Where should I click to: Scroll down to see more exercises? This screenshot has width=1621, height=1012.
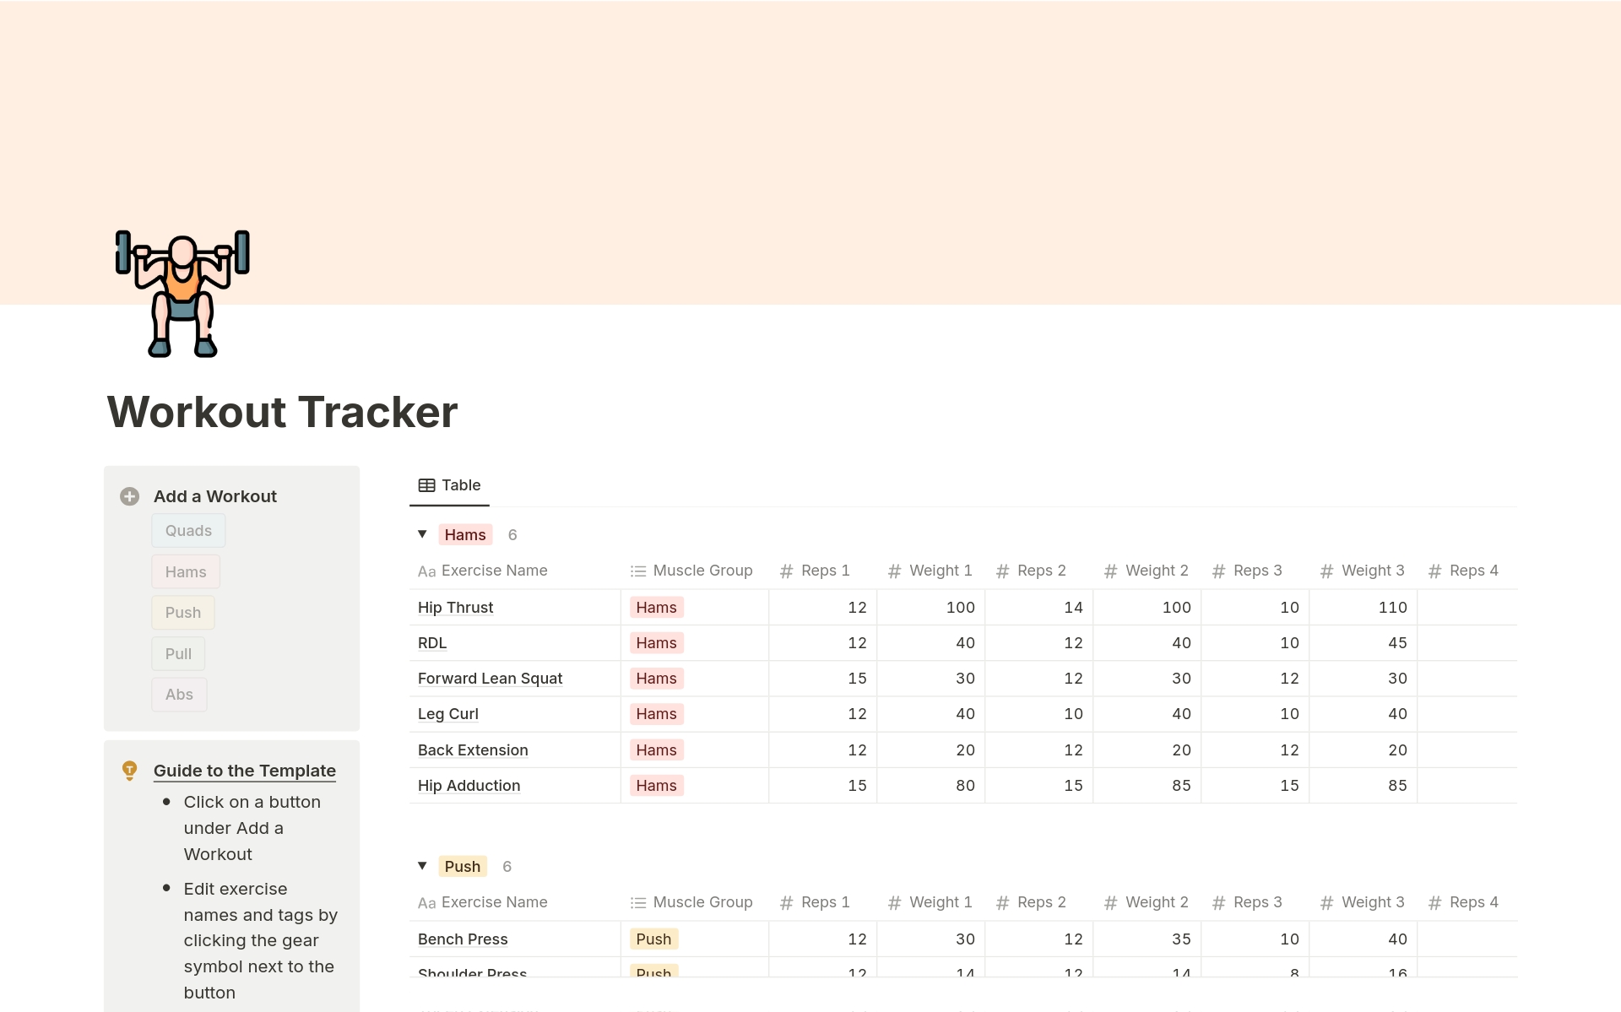click(x=810, y=700)
